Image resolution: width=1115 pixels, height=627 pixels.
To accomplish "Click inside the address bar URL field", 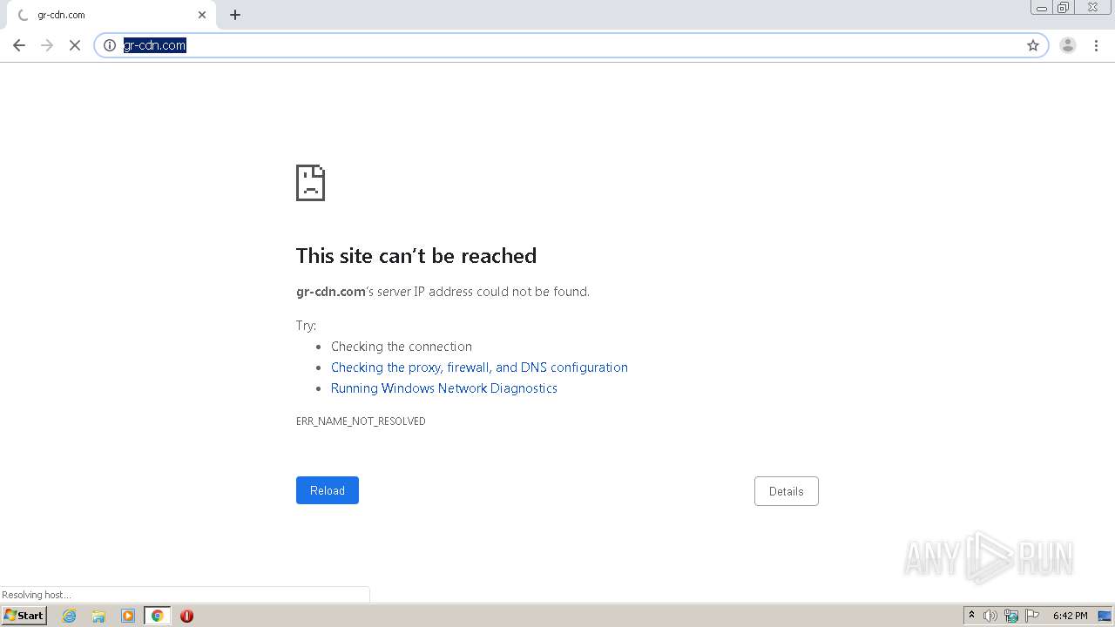I will pos(571,45).
